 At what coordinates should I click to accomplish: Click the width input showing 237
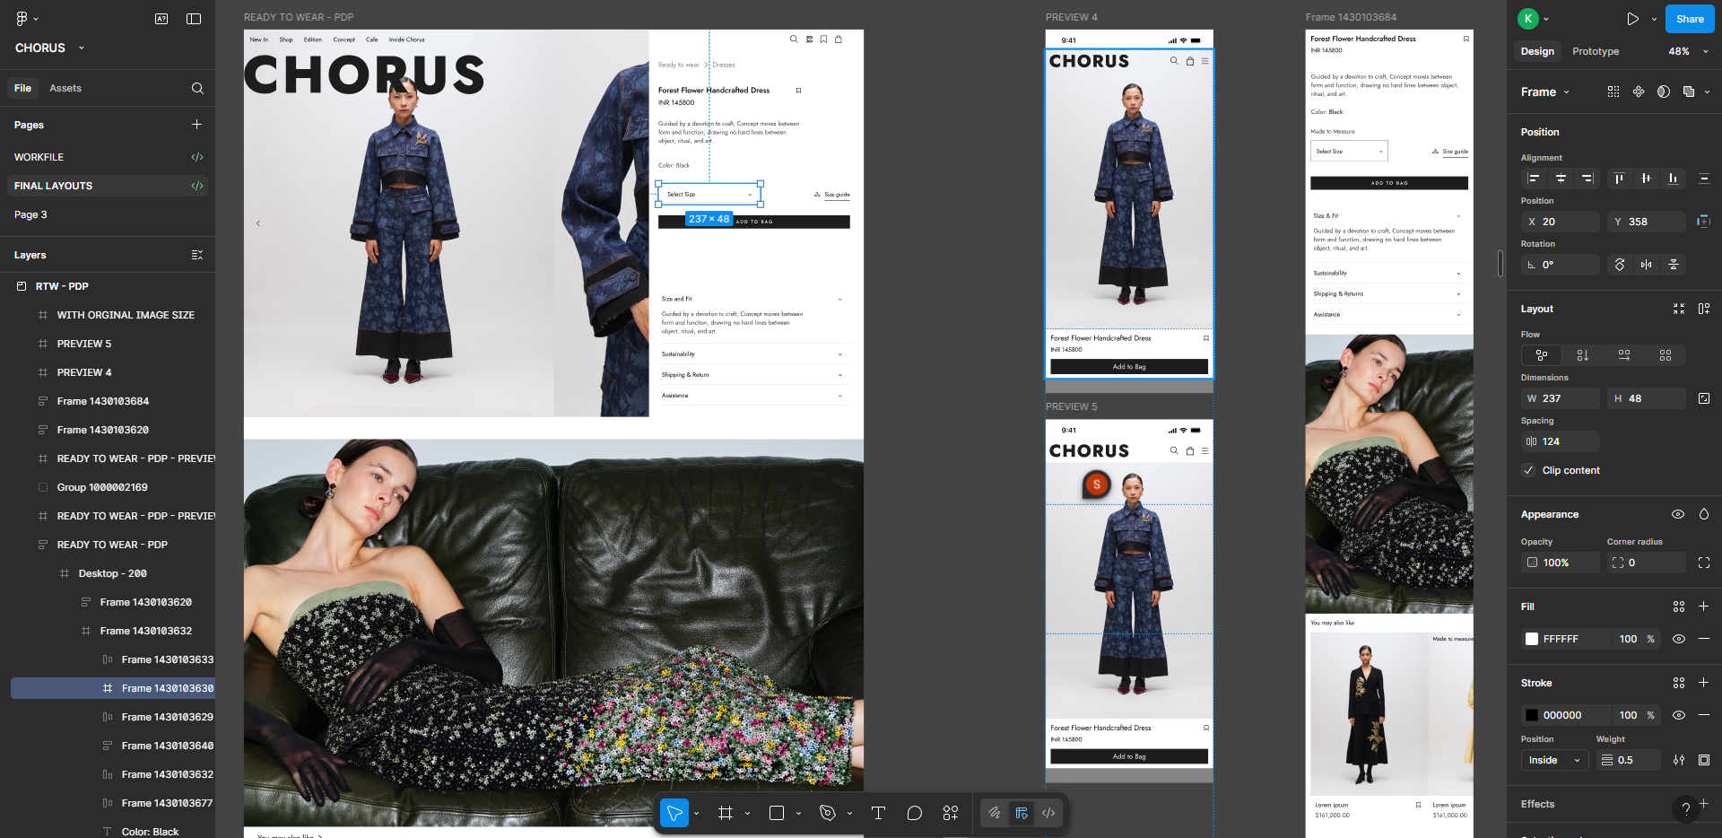(x=1561, y=398)
